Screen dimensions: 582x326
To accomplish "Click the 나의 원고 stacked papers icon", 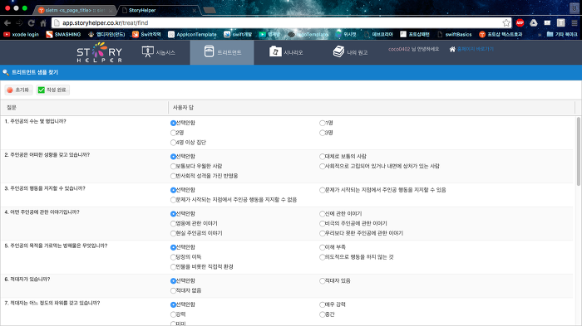I will (338, 51).
